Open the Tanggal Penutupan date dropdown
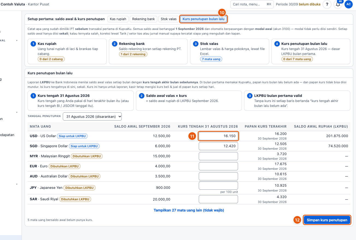356x240 pixels. click(92, 116)
